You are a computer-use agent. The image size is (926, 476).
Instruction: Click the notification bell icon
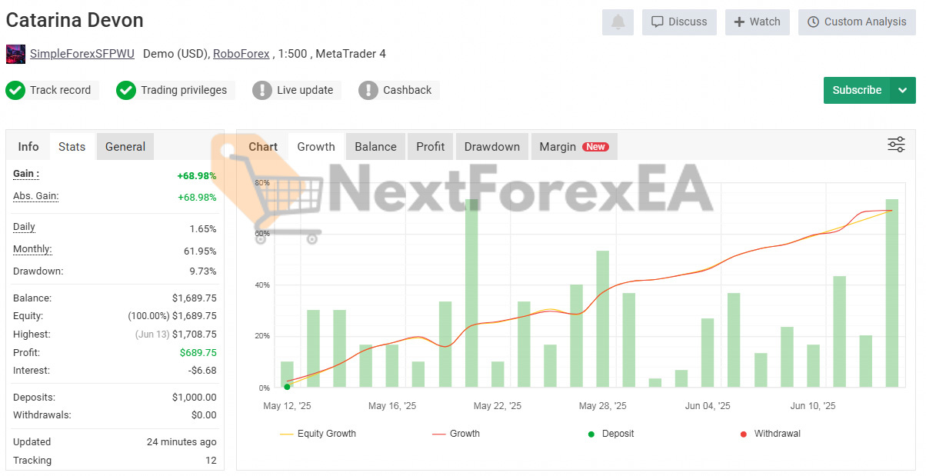[618, 22]
